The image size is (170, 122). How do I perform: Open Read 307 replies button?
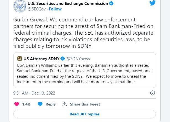click(84, 114)
